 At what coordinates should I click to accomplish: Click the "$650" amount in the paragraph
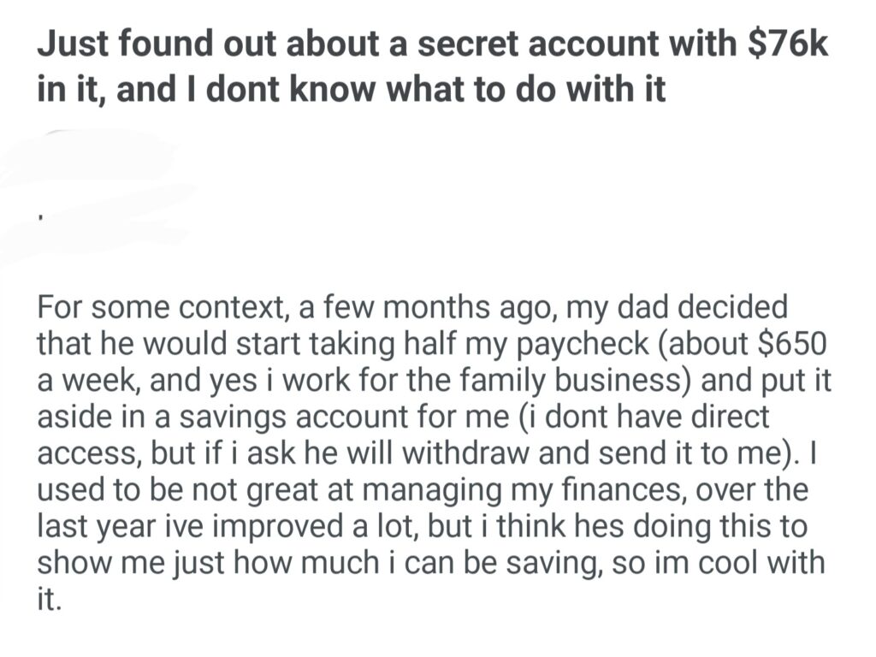(x=790, y=343)
